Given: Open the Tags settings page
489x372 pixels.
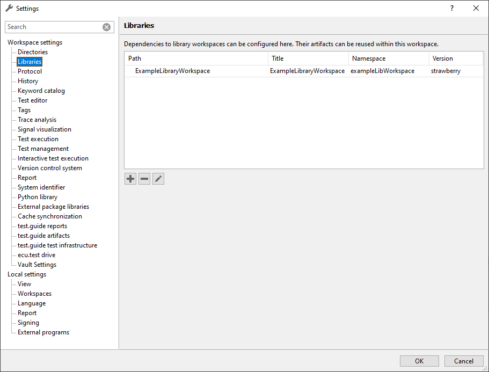Looking at the screenshot, I should tap(24, 110).
